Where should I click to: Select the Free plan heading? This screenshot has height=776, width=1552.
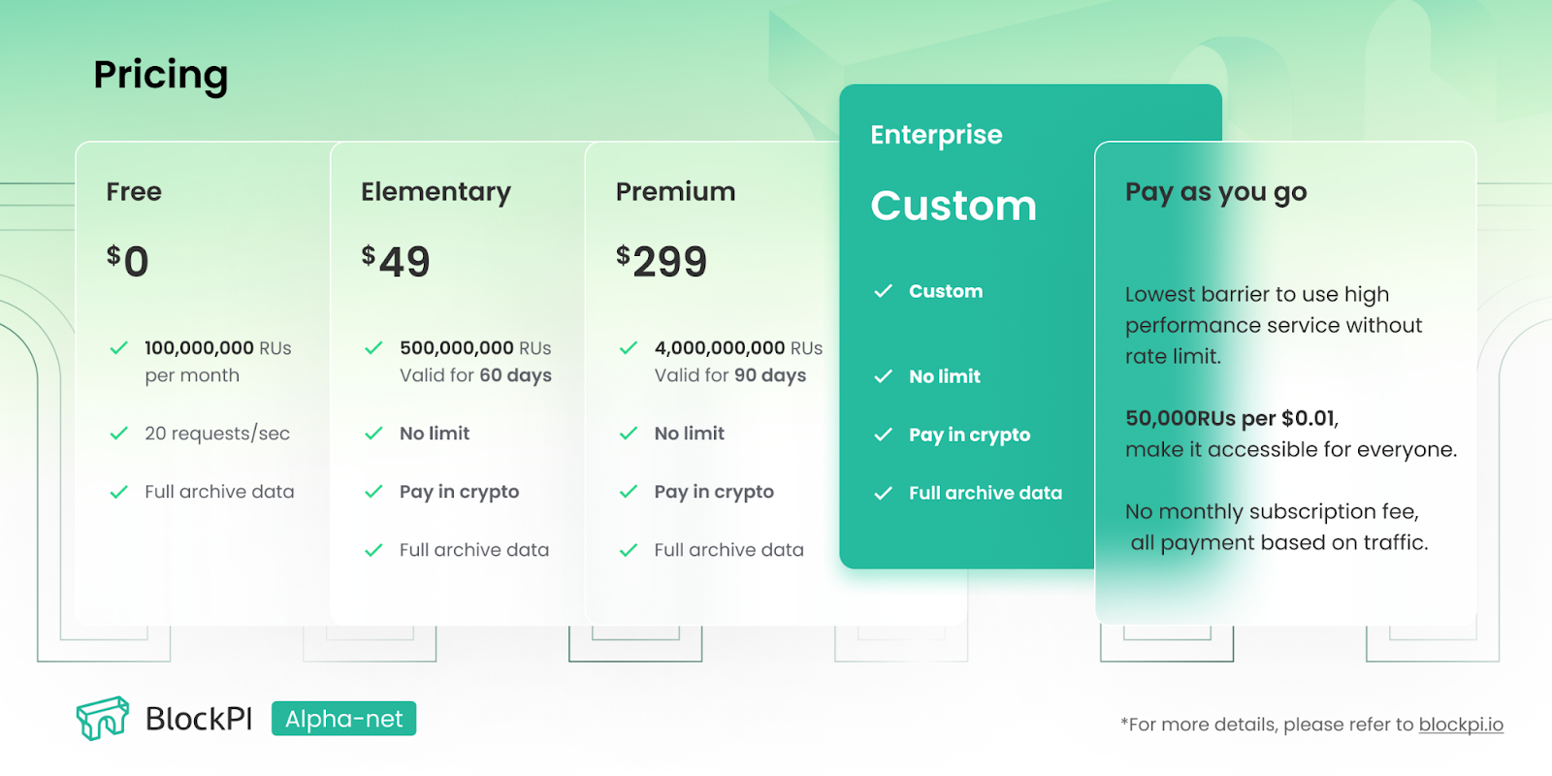coord(134,192)
